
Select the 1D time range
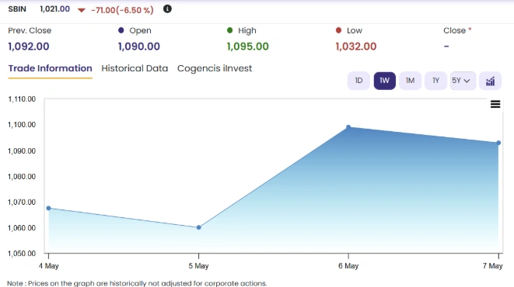coord(358,81)
